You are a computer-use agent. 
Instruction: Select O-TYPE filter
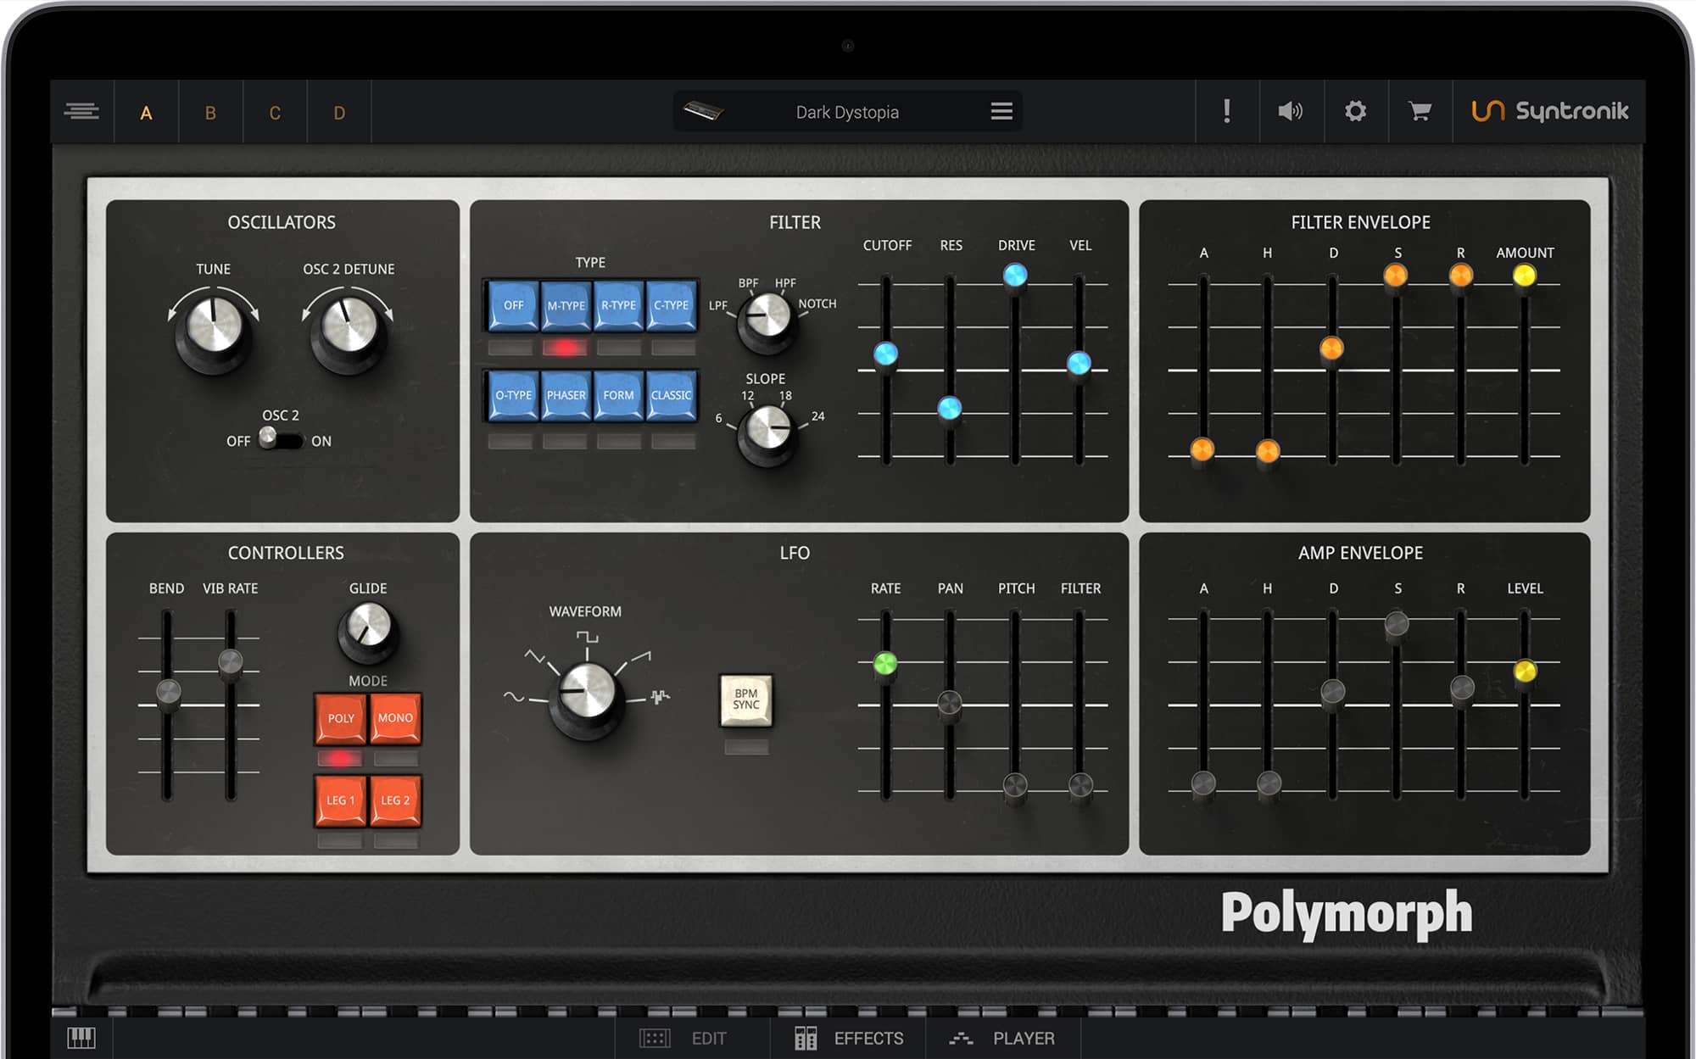point(513,395)
